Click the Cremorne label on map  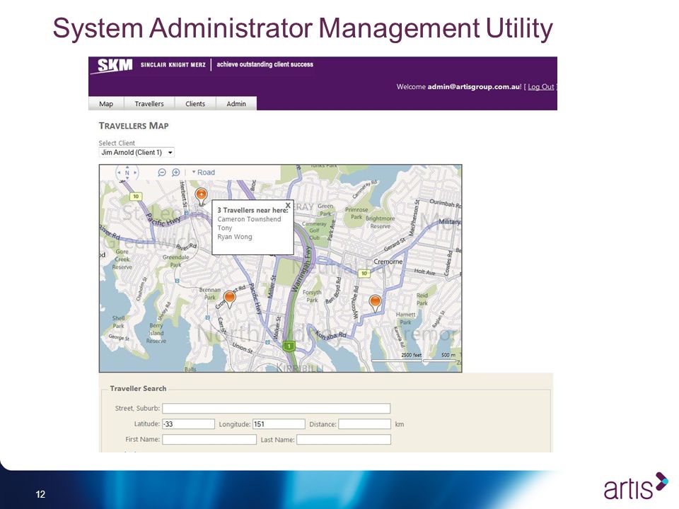(x=388, y=262)
